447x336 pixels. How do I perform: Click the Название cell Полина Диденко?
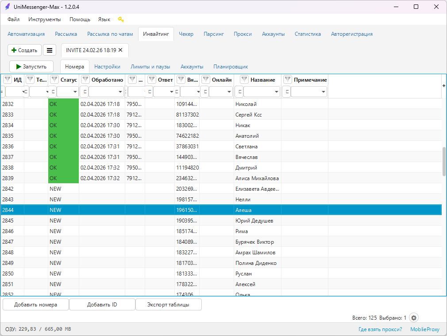click(x=258, y=263)
